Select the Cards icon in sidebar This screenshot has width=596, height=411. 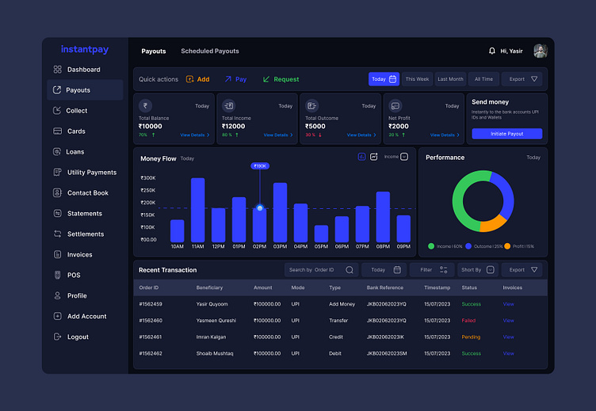pos(57,131)
